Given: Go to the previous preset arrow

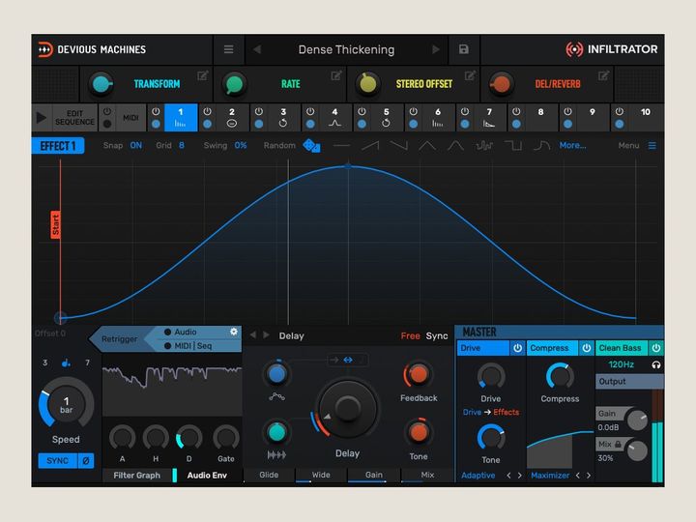Looking at the screenshot, I should [x=257, y=49].
